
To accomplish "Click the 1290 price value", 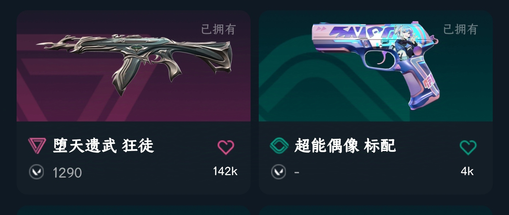I will pyautogui.click(x=67, y=173).
